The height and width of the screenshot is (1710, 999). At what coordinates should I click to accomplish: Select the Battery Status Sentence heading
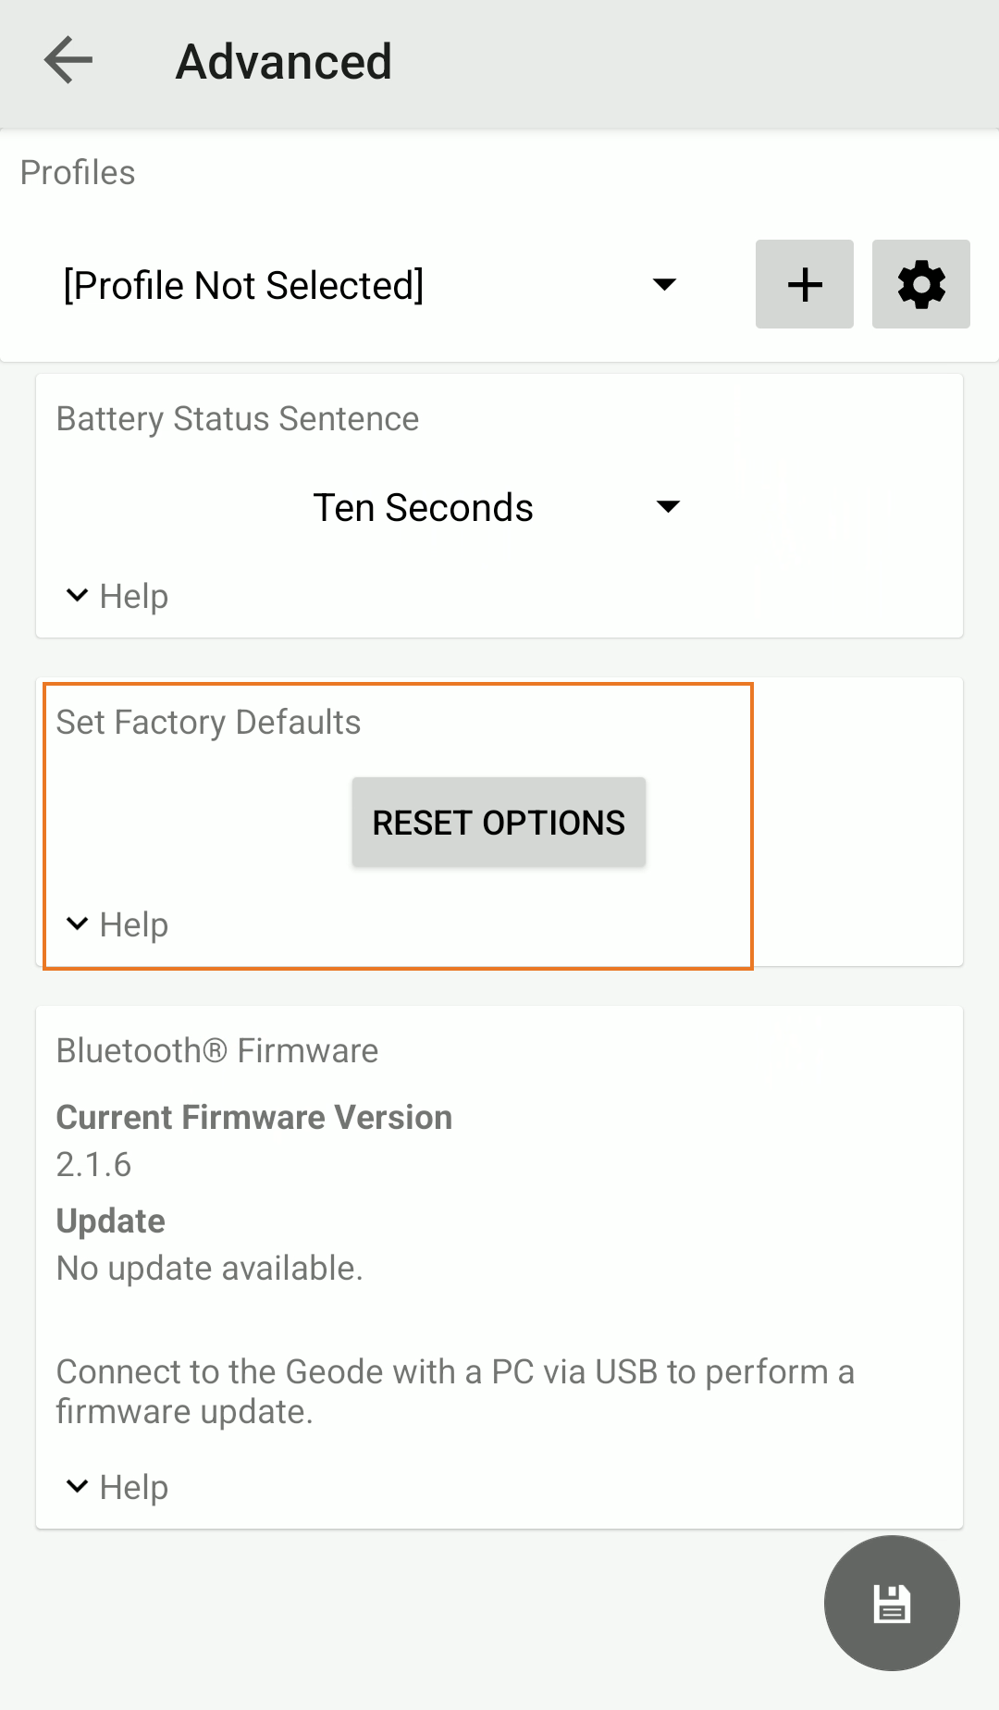(238, 419)
